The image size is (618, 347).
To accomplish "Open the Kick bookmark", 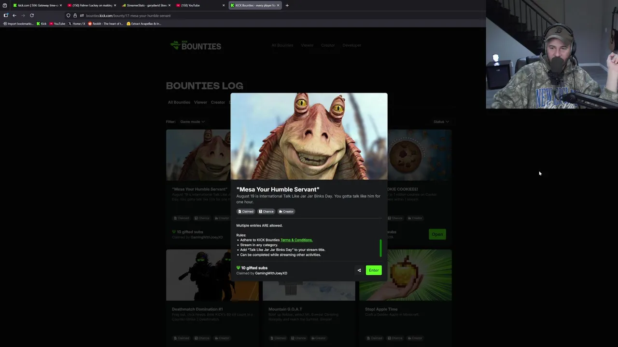I will point(42,24).
